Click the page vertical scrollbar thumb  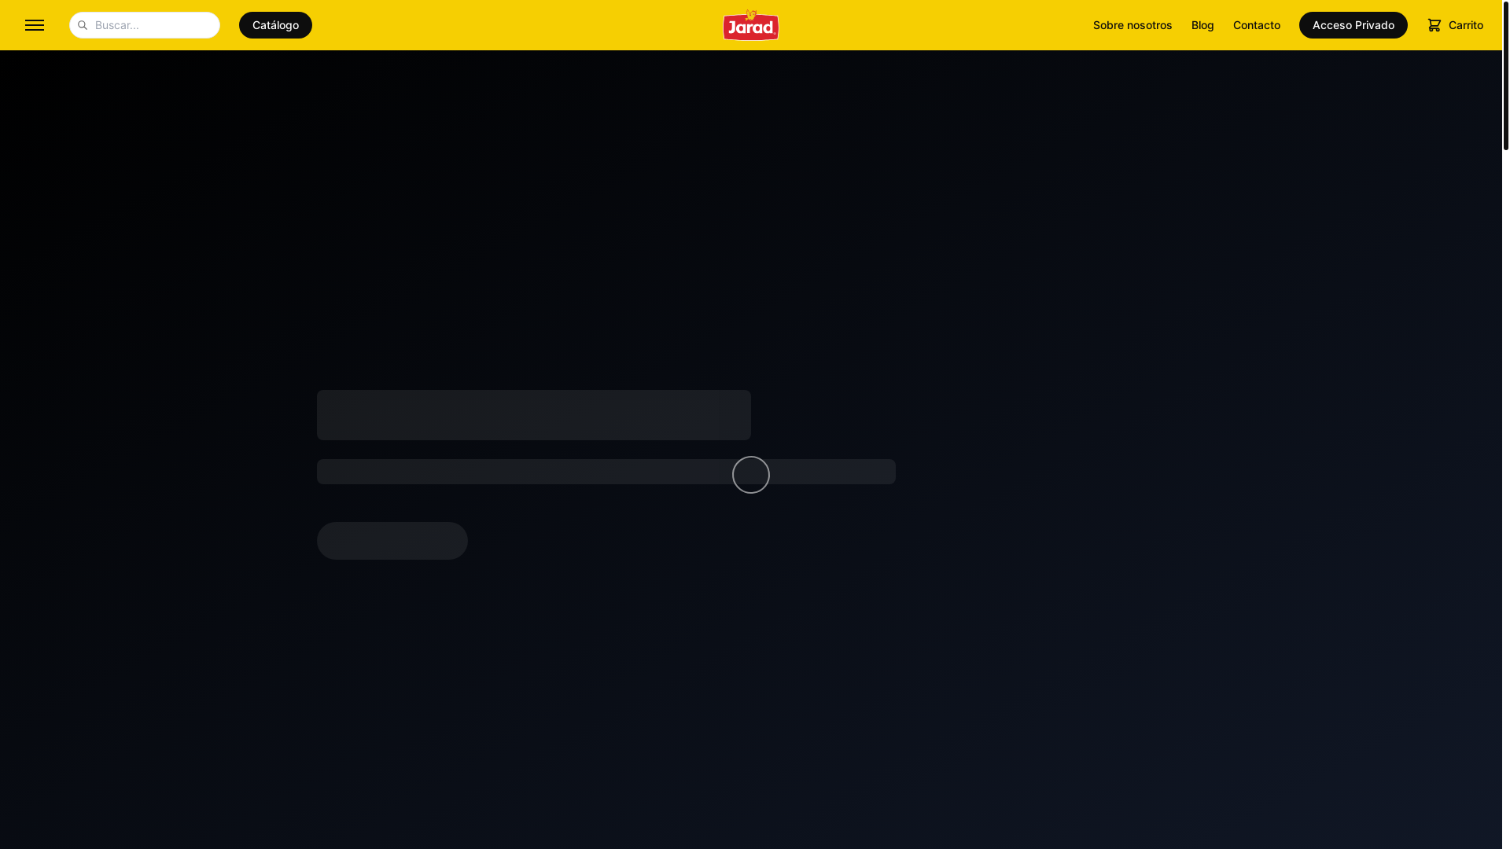pos(1506,75)
